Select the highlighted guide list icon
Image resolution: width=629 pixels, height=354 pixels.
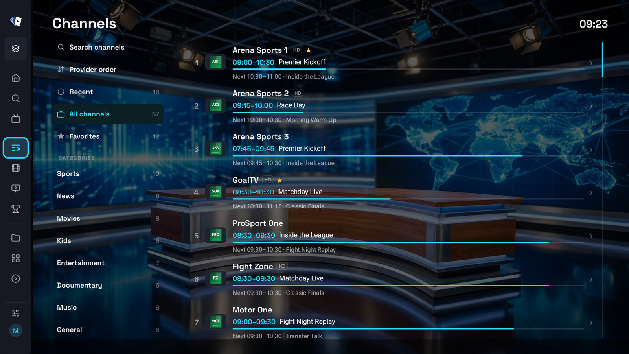[16, 148]
